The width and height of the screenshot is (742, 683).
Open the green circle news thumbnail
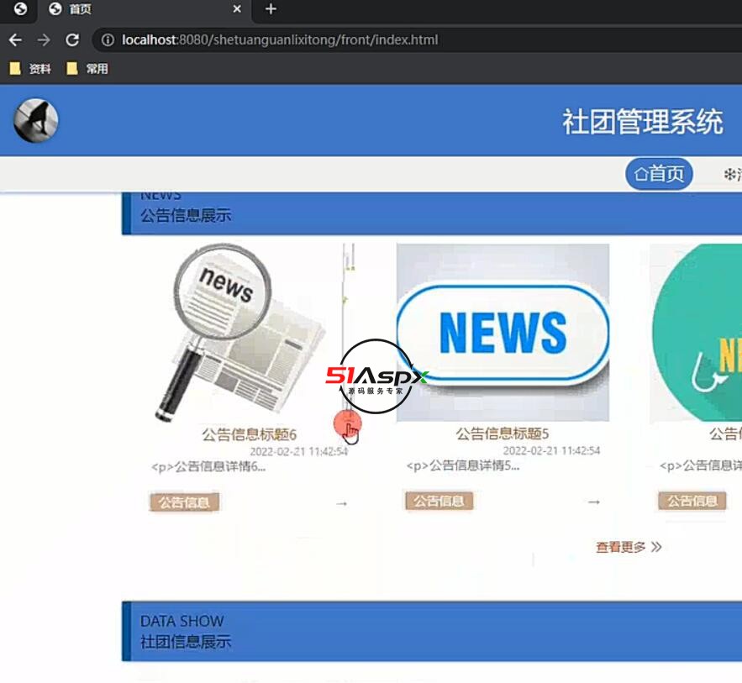(x=696, y=333)
